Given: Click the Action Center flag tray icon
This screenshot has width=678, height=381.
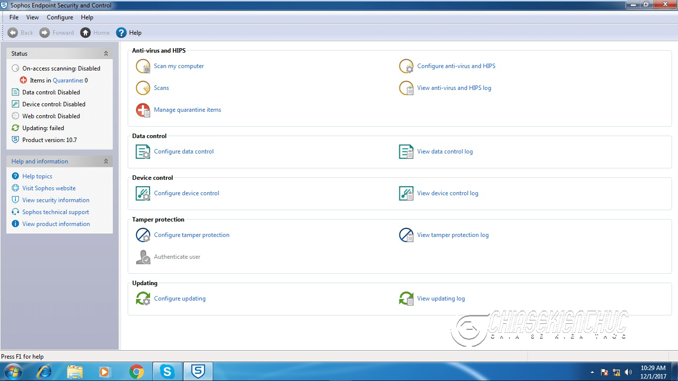Looking at the screenshot, I should click(604, 372).
